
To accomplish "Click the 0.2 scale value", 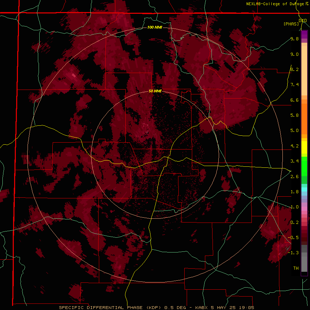I will coord(294,222).
